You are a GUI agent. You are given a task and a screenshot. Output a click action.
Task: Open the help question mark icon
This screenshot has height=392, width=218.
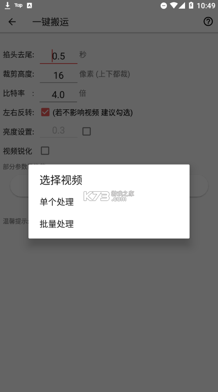click(x=208, y=21)
